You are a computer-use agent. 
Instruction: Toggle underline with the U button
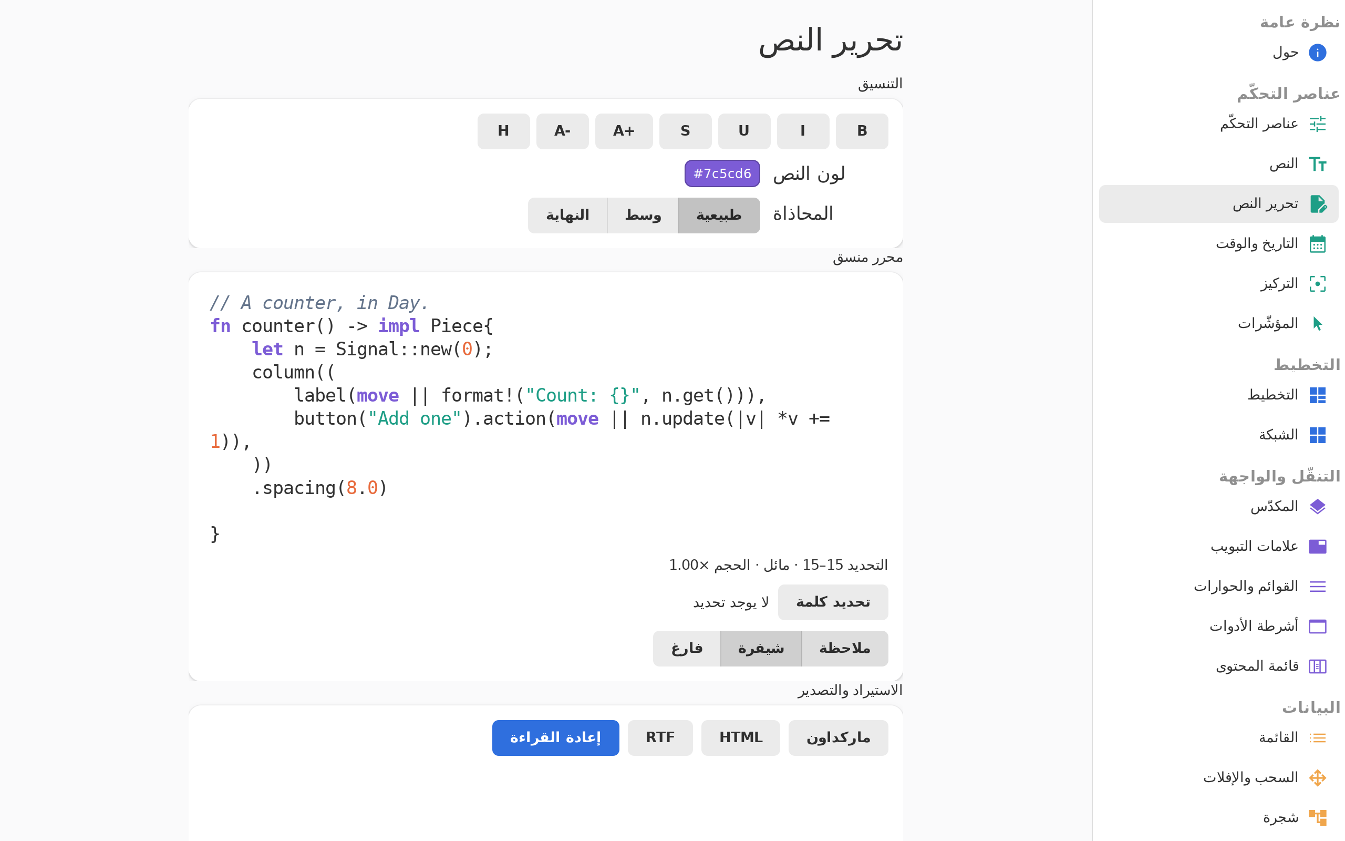coord(743,131)
